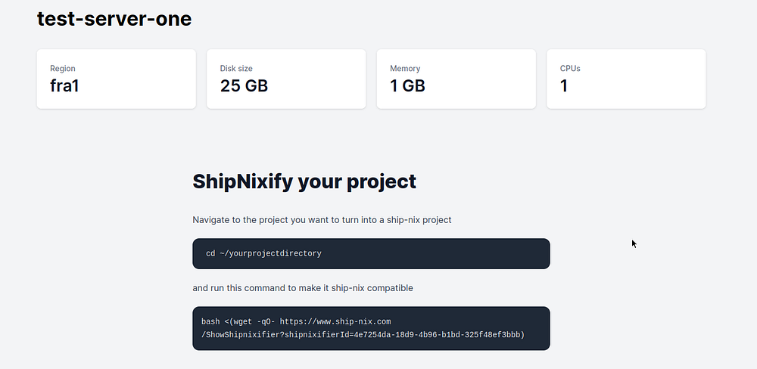757x369 pixels.
Task: Click the ShowShipnixifier shipnixifierId line of the command
Action: click(x=363, y=334)
